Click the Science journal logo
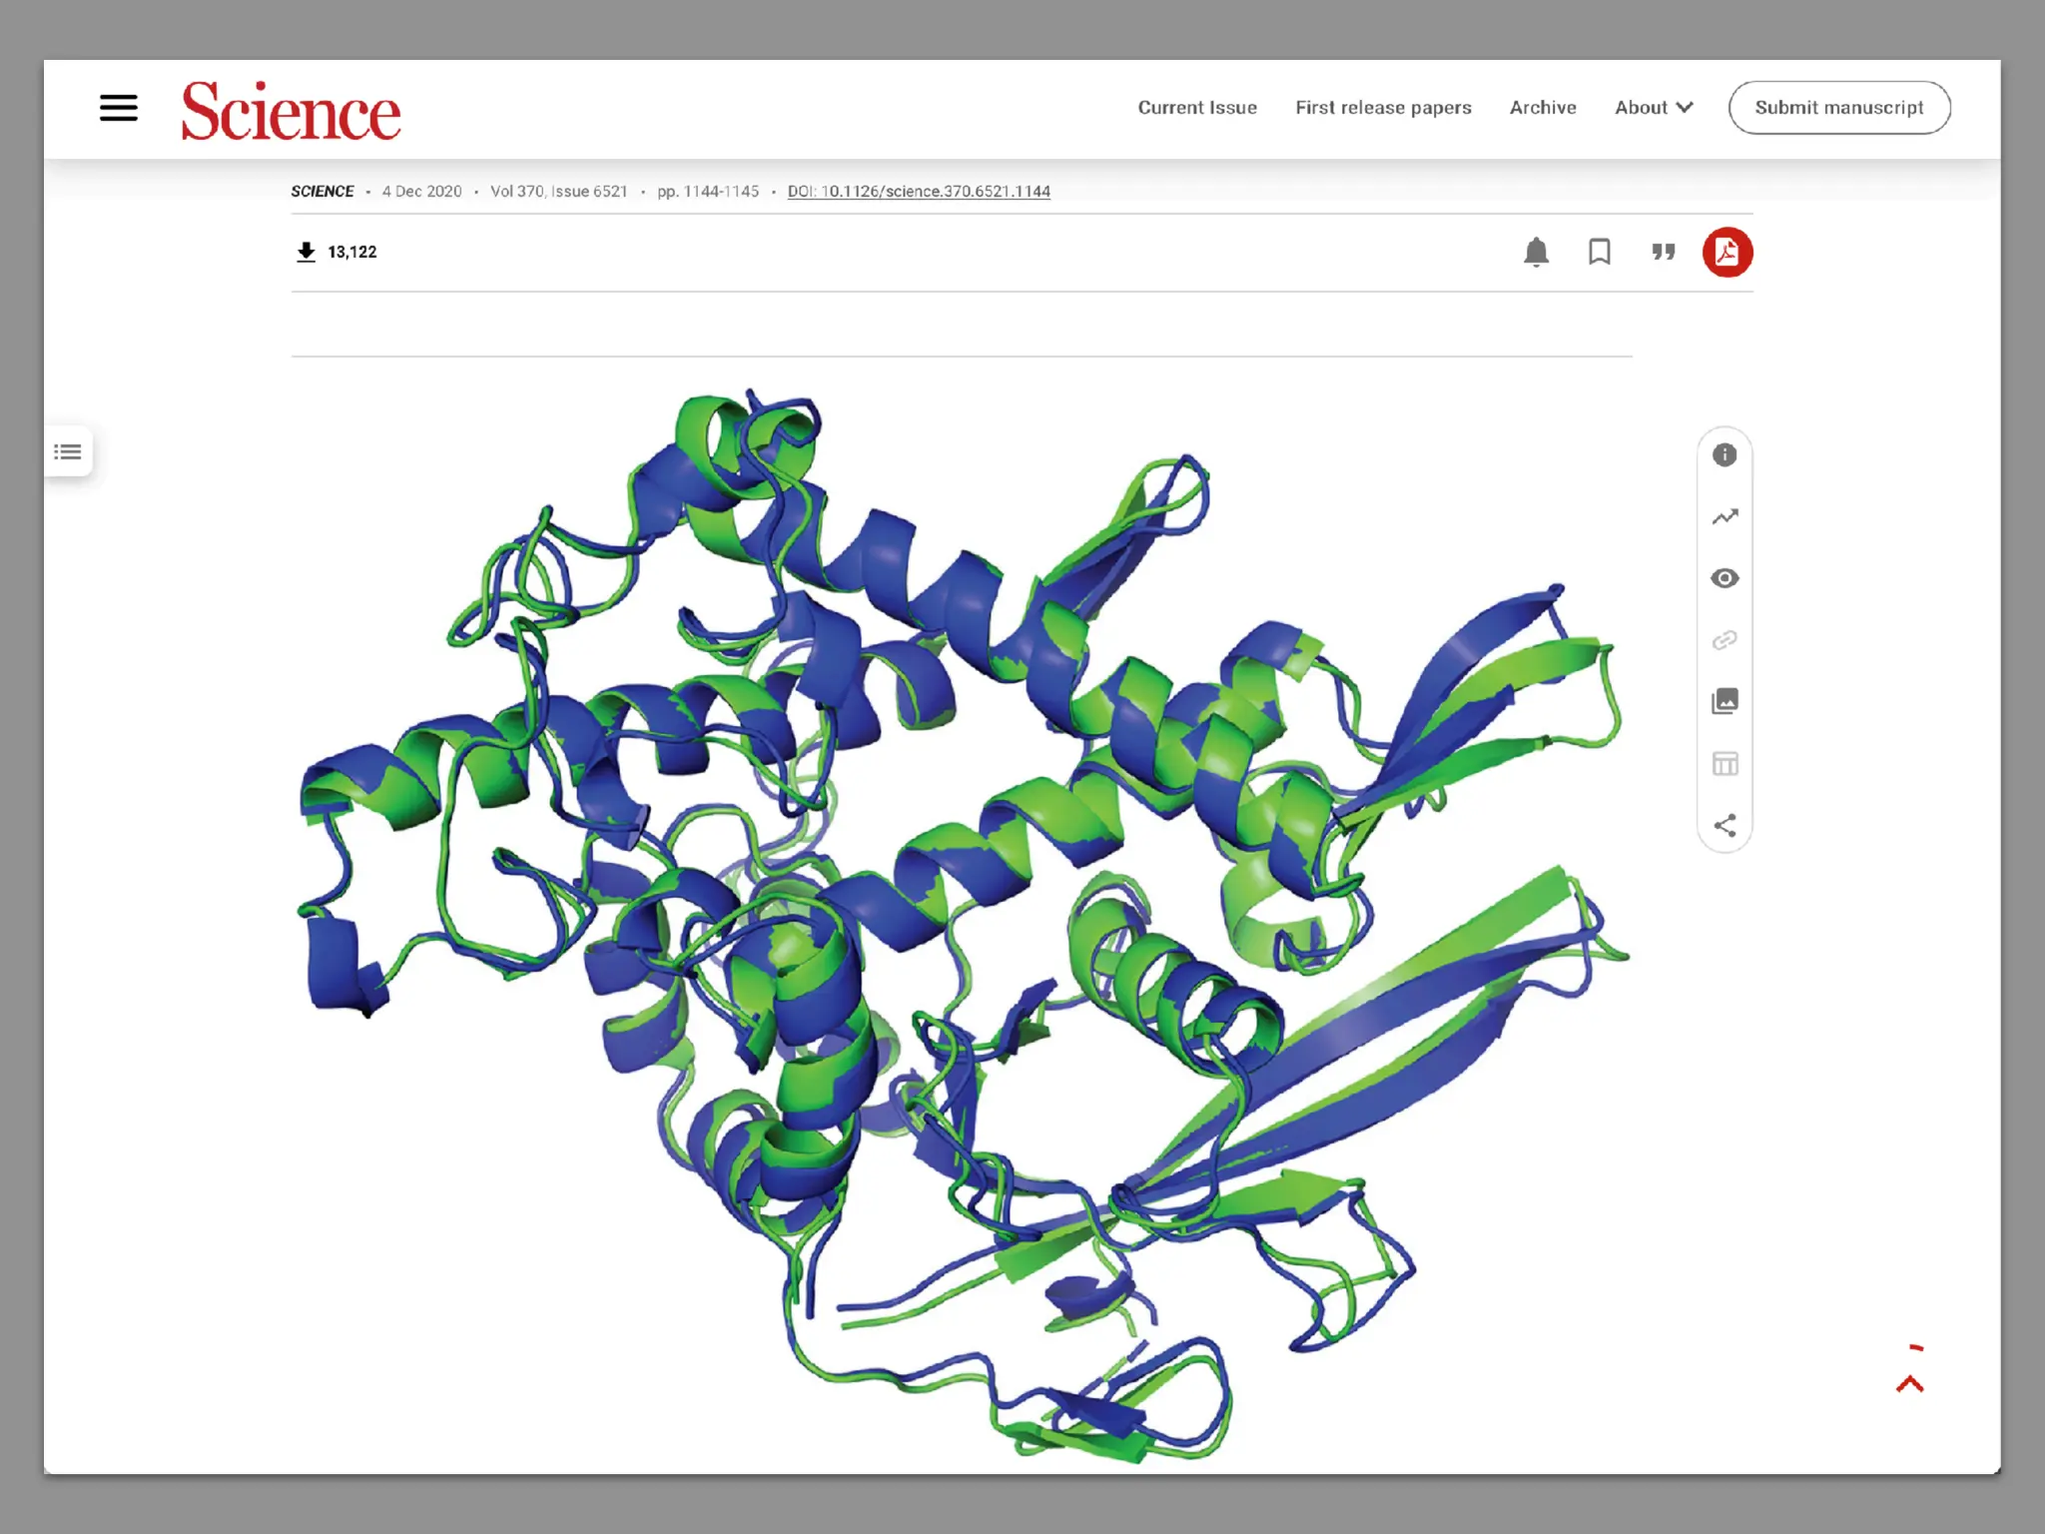Viewport: 2045px width, 1534px height. [x=291, y=111]
